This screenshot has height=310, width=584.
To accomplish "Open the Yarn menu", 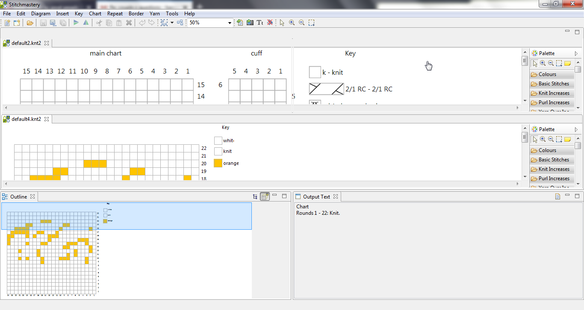I will coord(155,14).
